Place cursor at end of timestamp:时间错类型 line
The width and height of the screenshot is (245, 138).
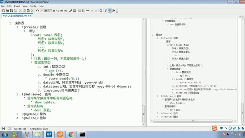78,90
